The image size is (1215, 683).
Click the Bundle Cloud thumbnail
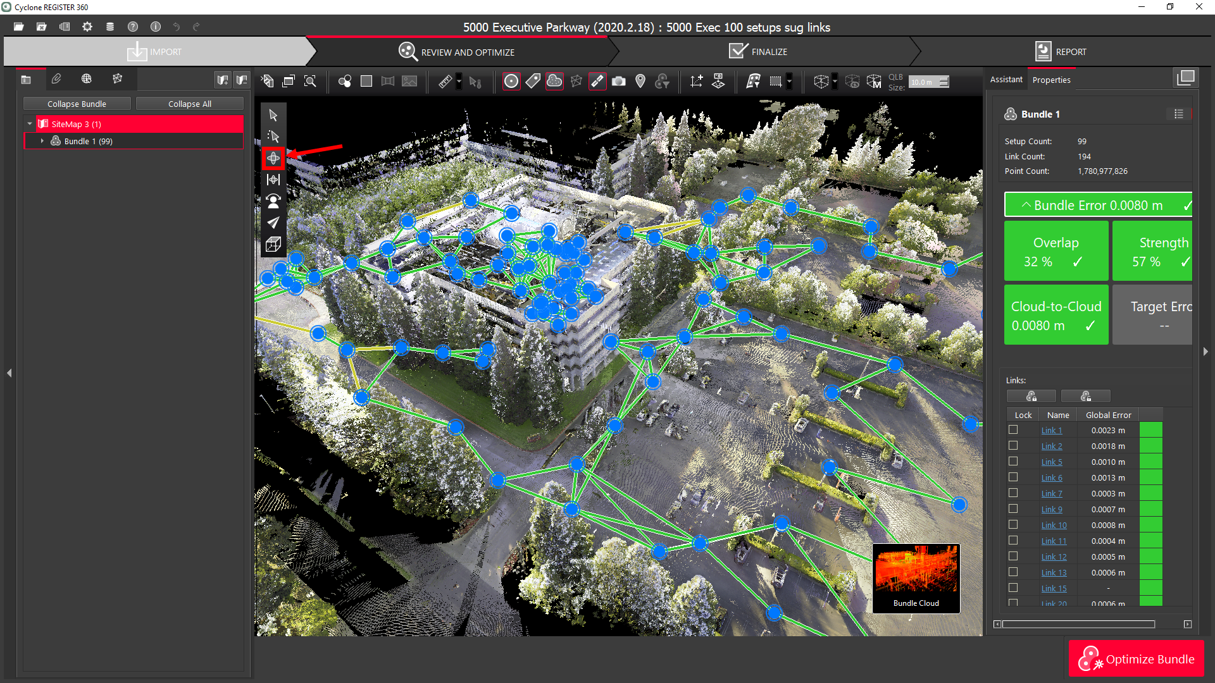(916, 578)
